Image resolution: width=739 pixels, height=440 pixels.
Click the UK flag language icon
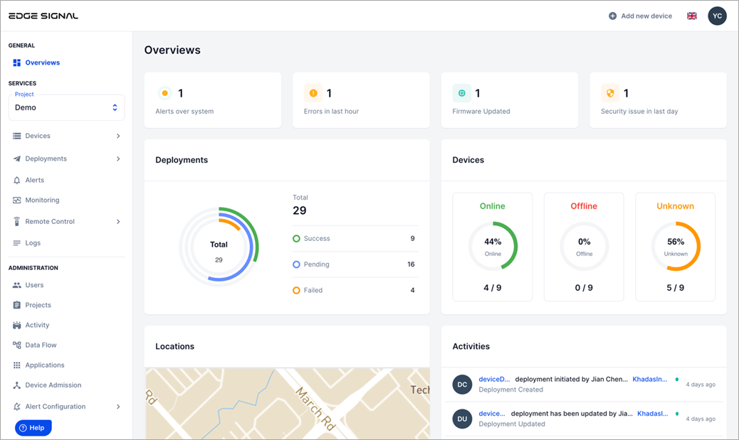(691, 16)
